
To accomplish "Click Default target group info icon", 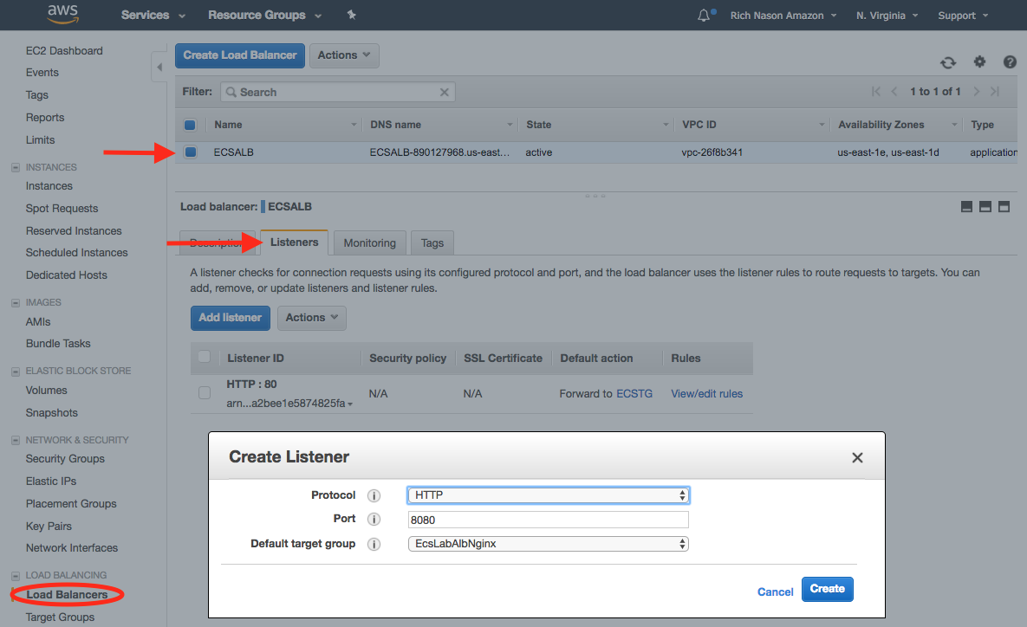I will 374,544.
